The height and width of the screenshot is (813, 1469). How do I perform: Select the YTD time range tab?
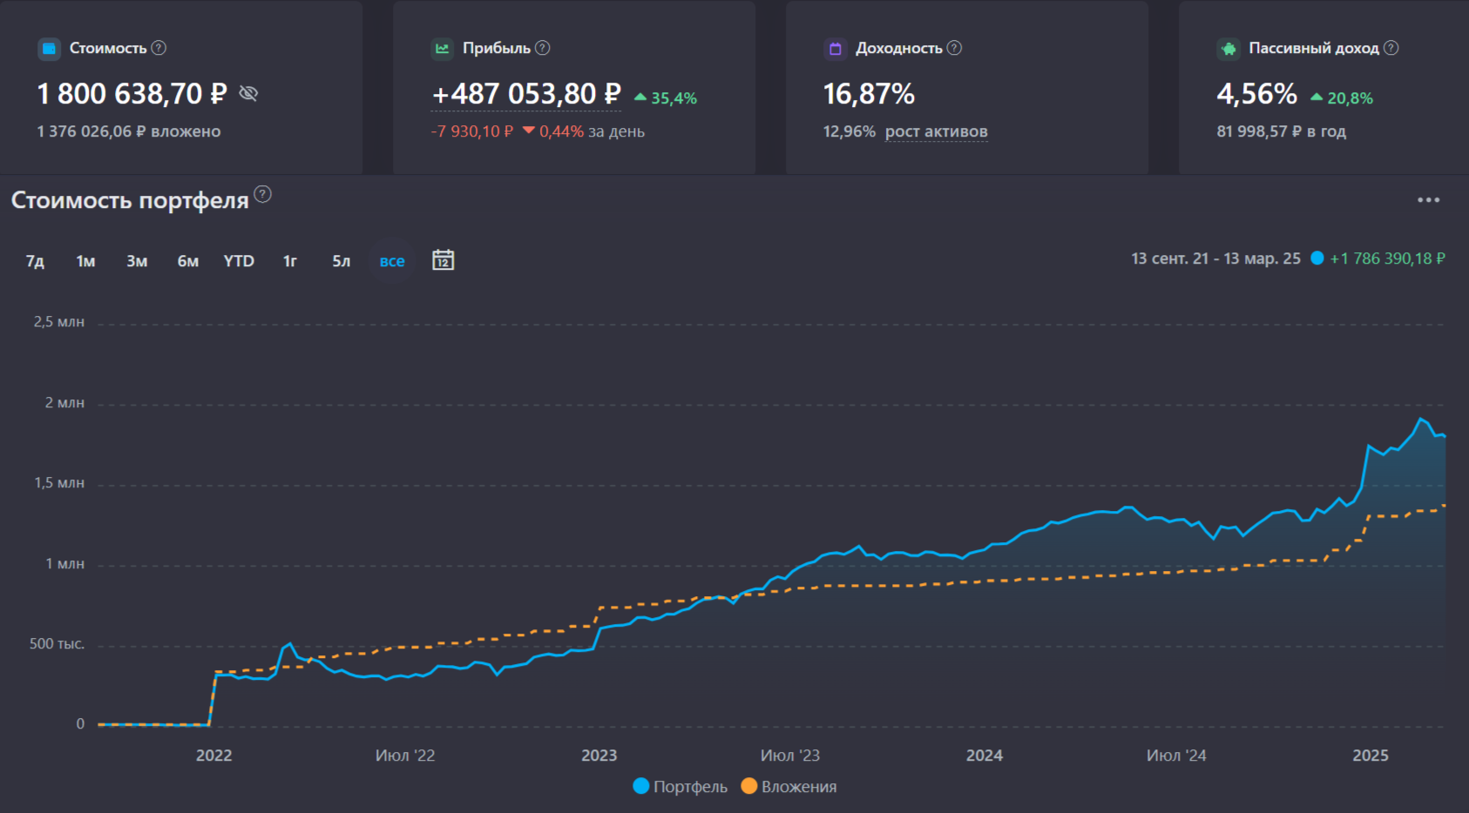[239, 261]
